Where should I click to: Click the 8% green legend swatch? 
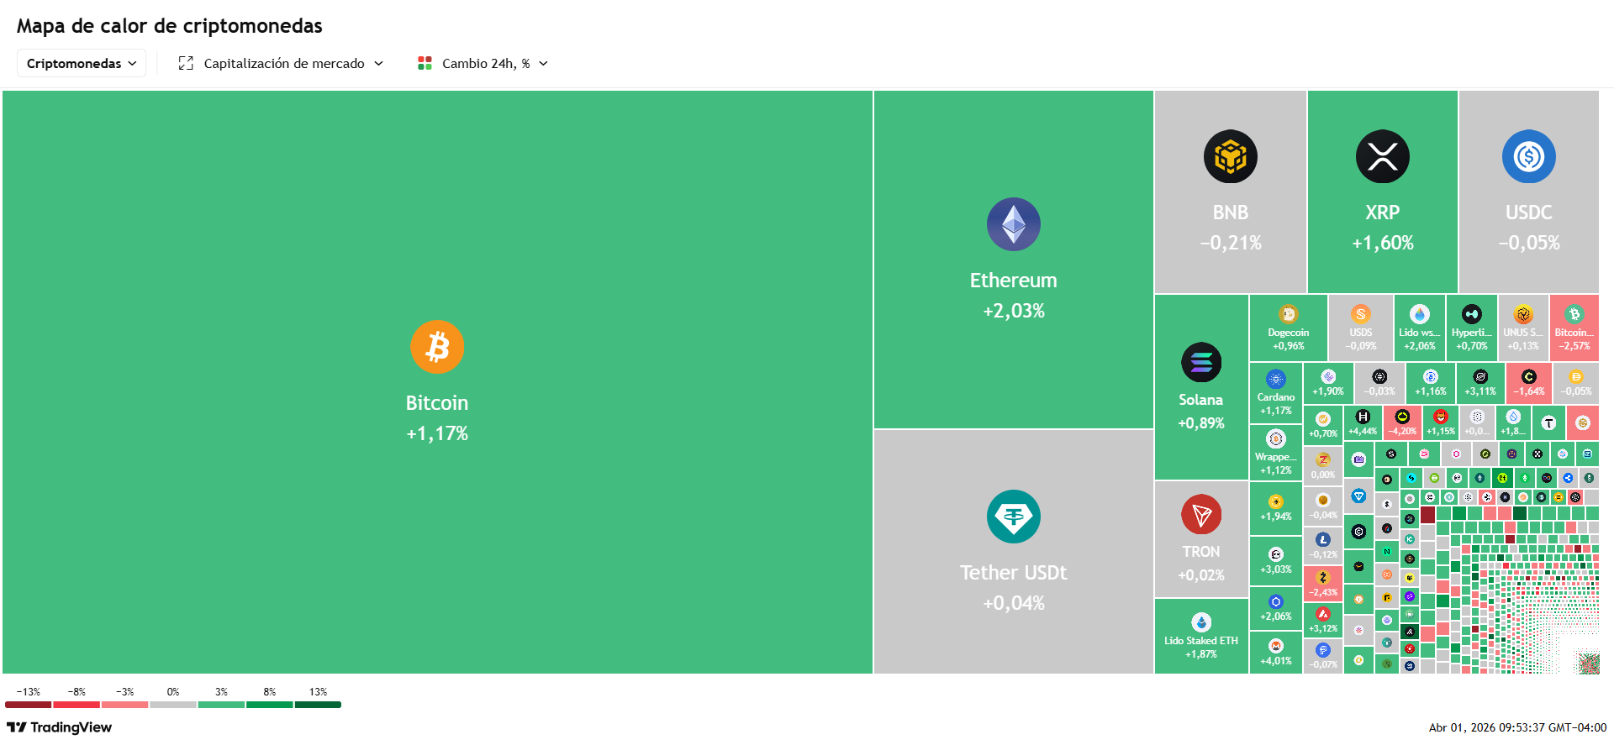click(x=270, y=705)
